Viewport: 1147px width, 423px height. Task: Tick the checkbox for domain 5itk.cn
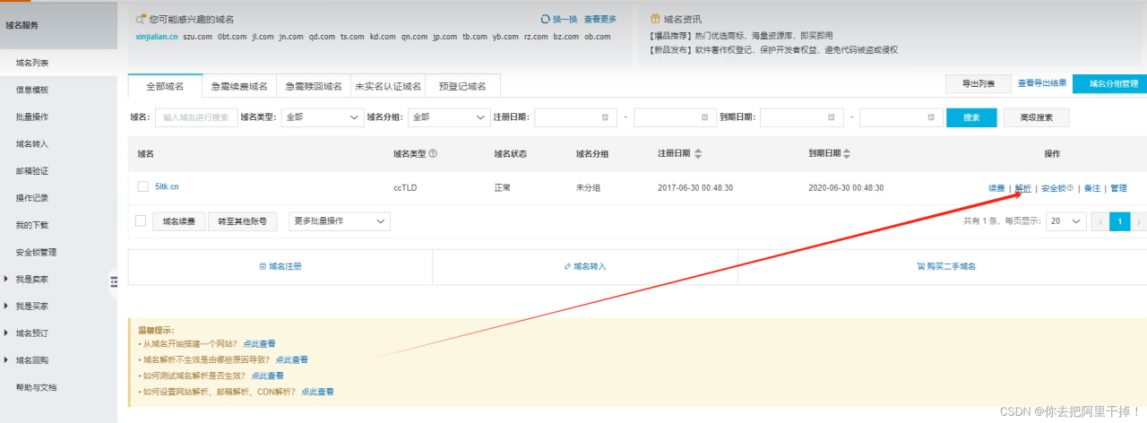pyautogui.click(x=142, y=186)
